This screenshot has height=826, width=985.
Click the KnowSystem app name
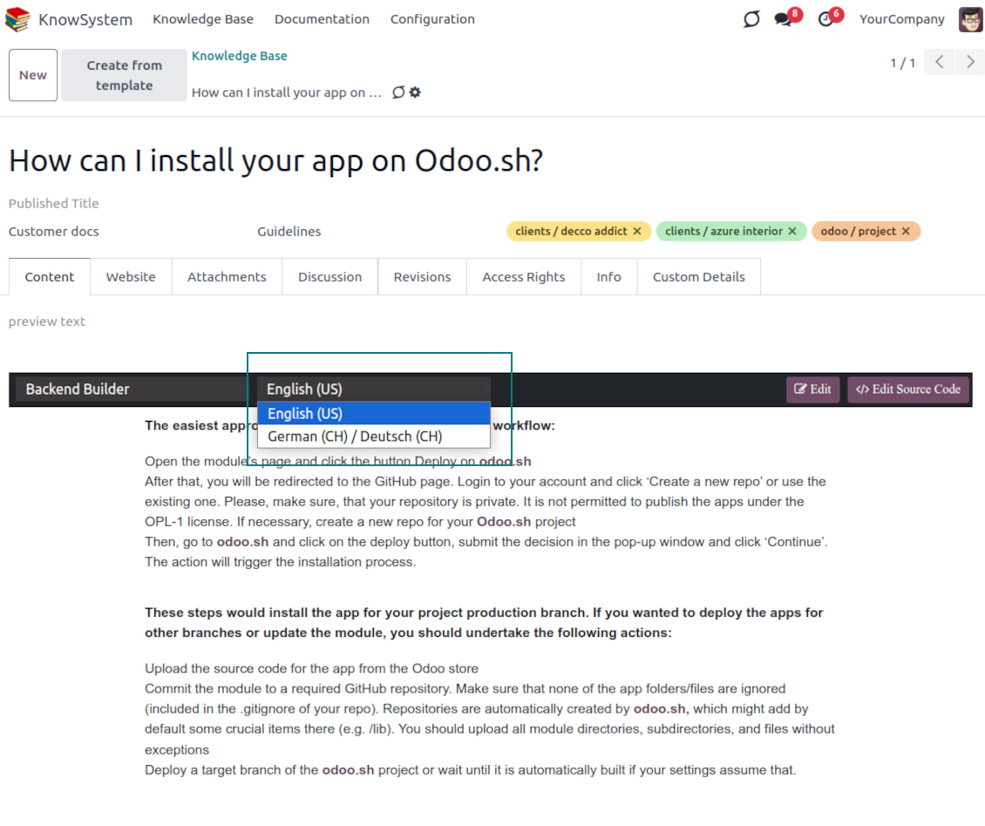(x=85, y=19)
